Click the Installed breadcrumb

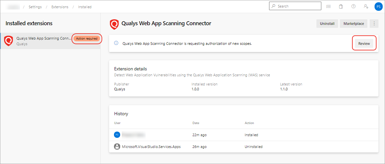click(x=85, y=7)
